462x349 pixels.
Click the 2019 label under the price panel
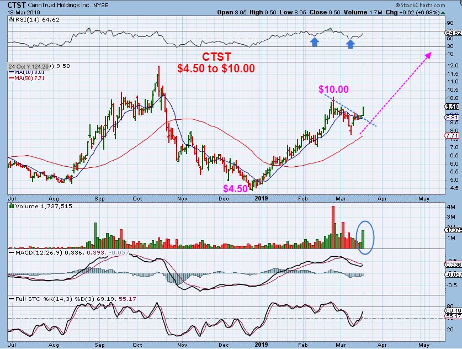[x=261, y=198]
